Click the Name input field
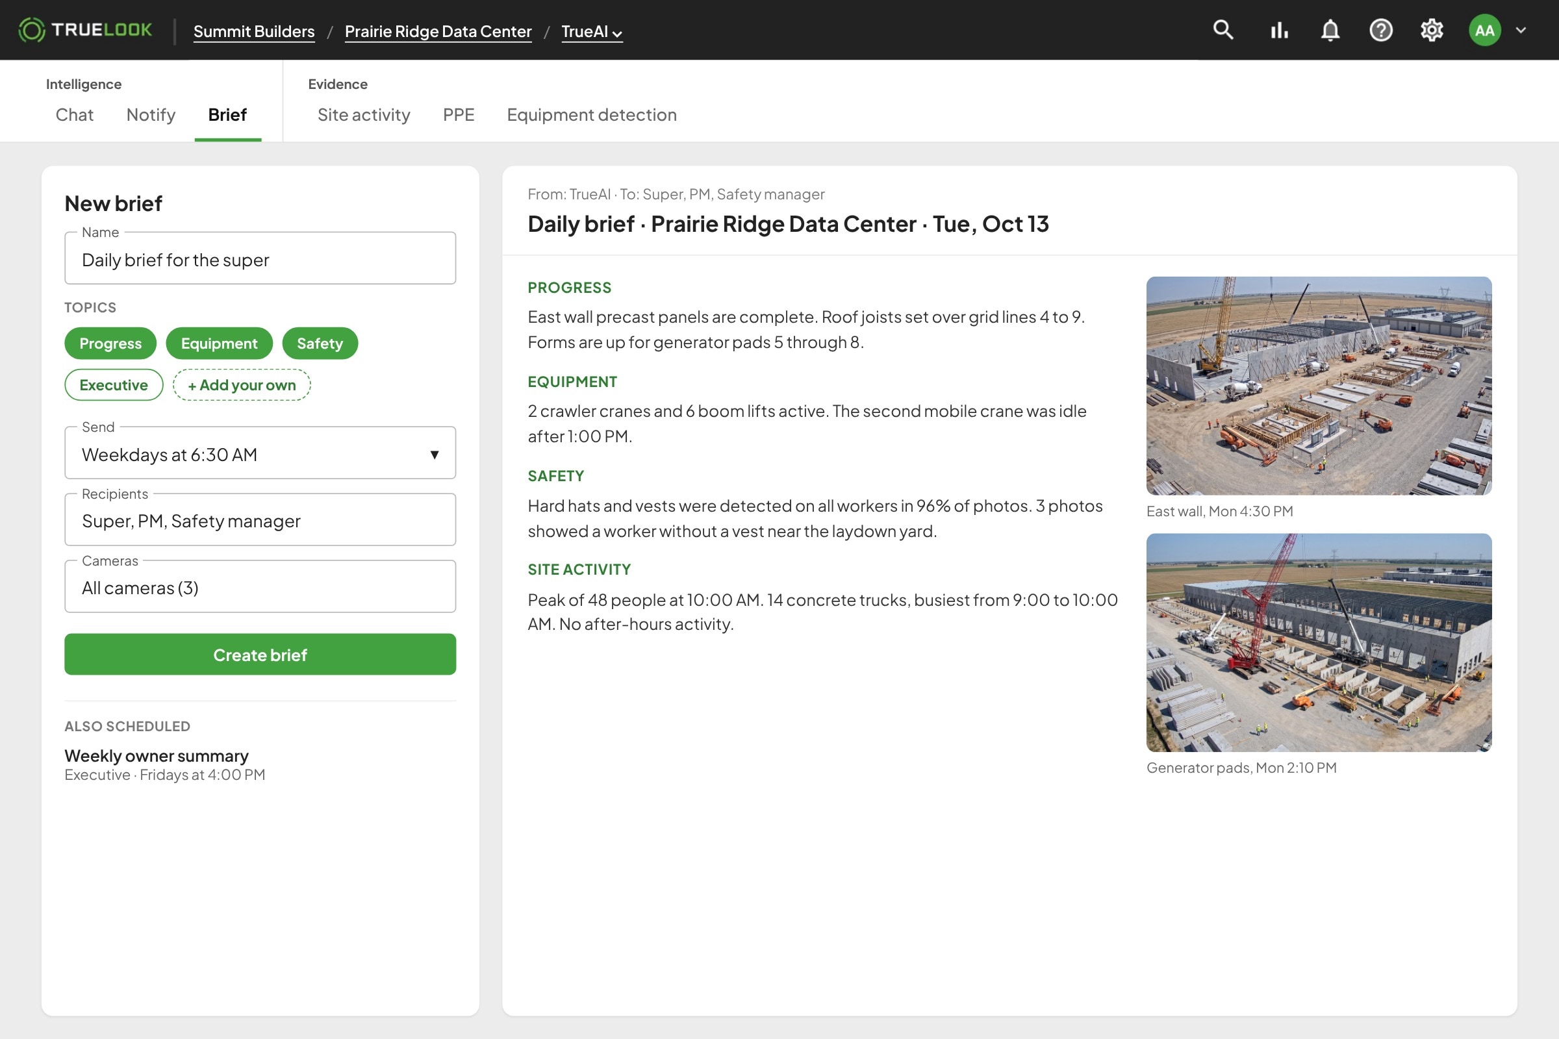1559x1039 pixels. 260,258
